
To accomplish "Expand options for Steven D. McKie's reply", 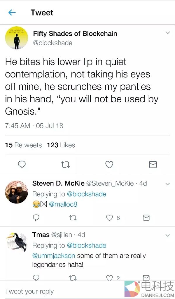I will click(x=167, y=184).
